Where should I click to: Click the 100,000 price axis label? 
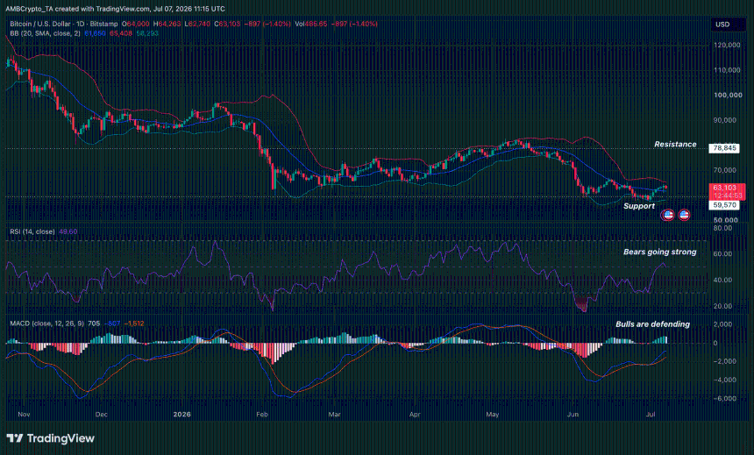click(x=727, y=95)
